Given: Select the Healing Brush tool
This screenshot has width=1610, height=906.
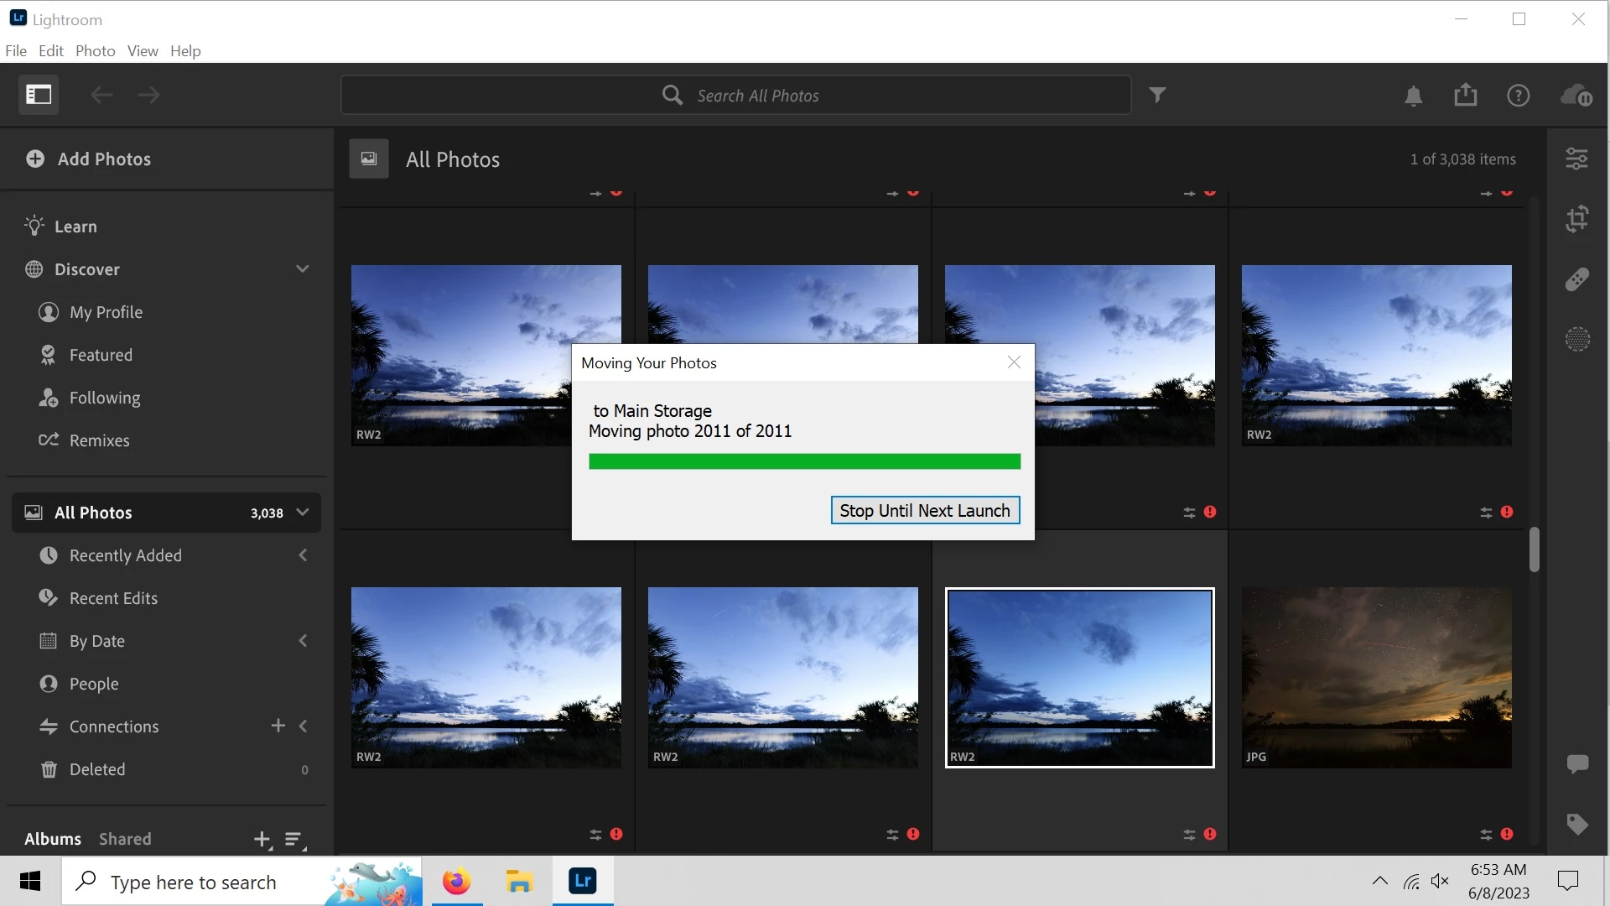Looking at the screenshot, I should tap(1577, 279).
